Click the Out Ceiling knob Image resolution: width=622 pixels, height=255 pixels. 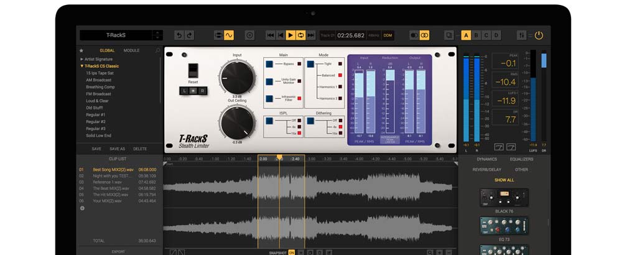[x=237, y=122]
